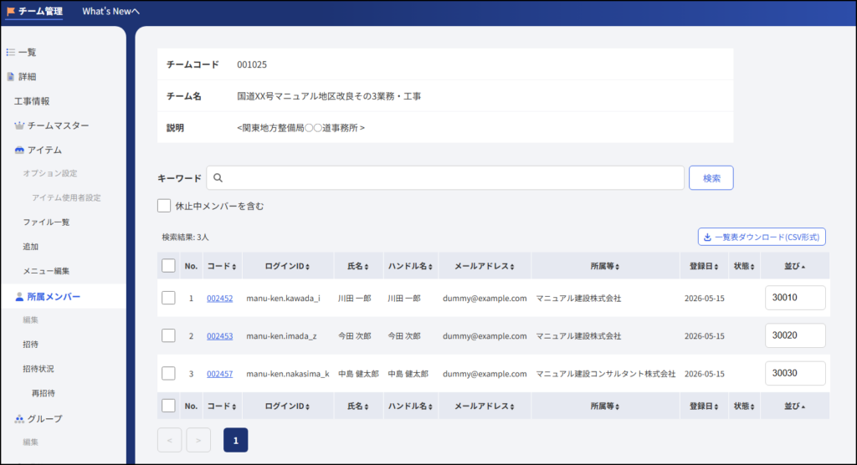The image size is (857, 465).
Task: Sort by 並び in header row
Action: point(795,266)
